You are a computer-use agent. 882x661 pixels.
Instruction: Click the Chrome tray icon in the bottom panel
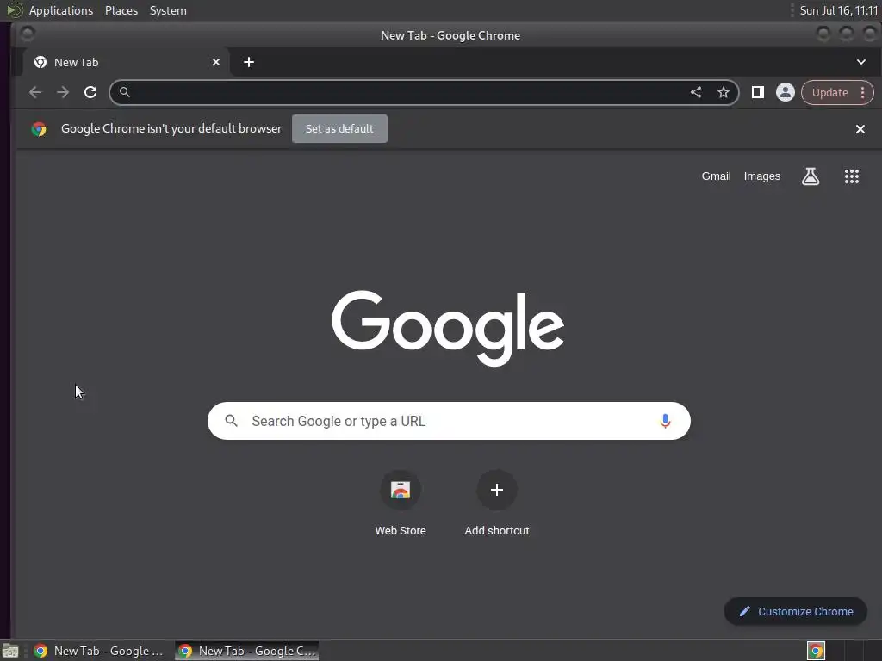[x=816, y=651]
